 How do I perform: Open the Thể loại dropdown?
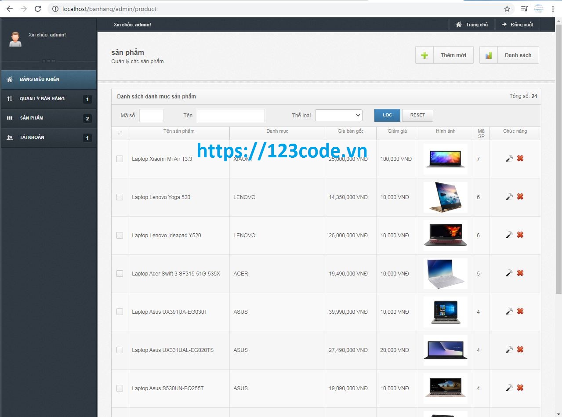pyautogui.click(x=338, y=115)
